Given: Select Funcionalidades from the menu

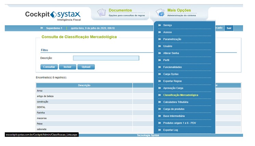Looking at the screenshot, I should [x=173, y=67].
